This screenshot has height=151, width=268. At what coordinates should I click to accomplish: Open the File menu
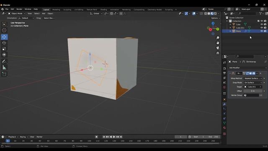pyautogui.click(x=7, y=9)
